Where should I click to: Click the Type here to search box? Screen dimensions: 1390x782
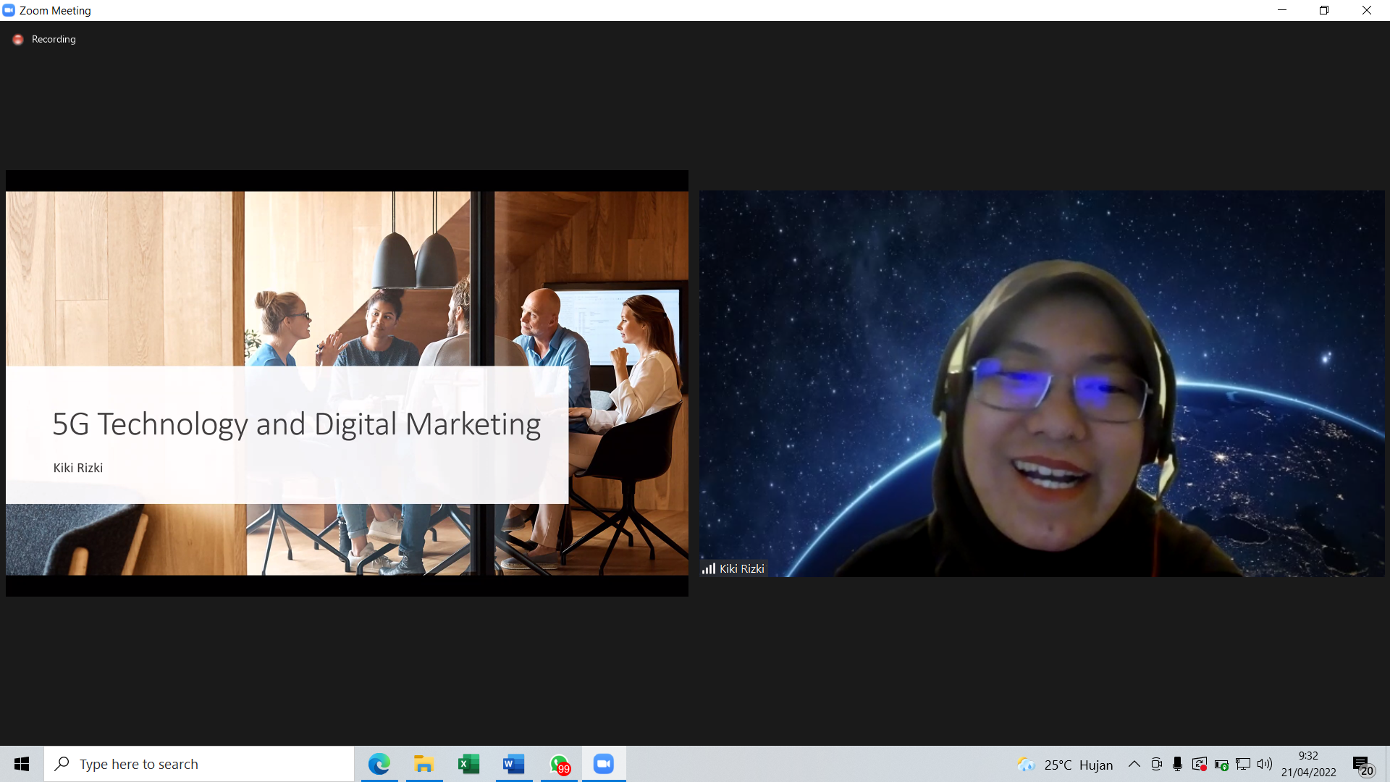pyautogui.click(x=199, y=764)
